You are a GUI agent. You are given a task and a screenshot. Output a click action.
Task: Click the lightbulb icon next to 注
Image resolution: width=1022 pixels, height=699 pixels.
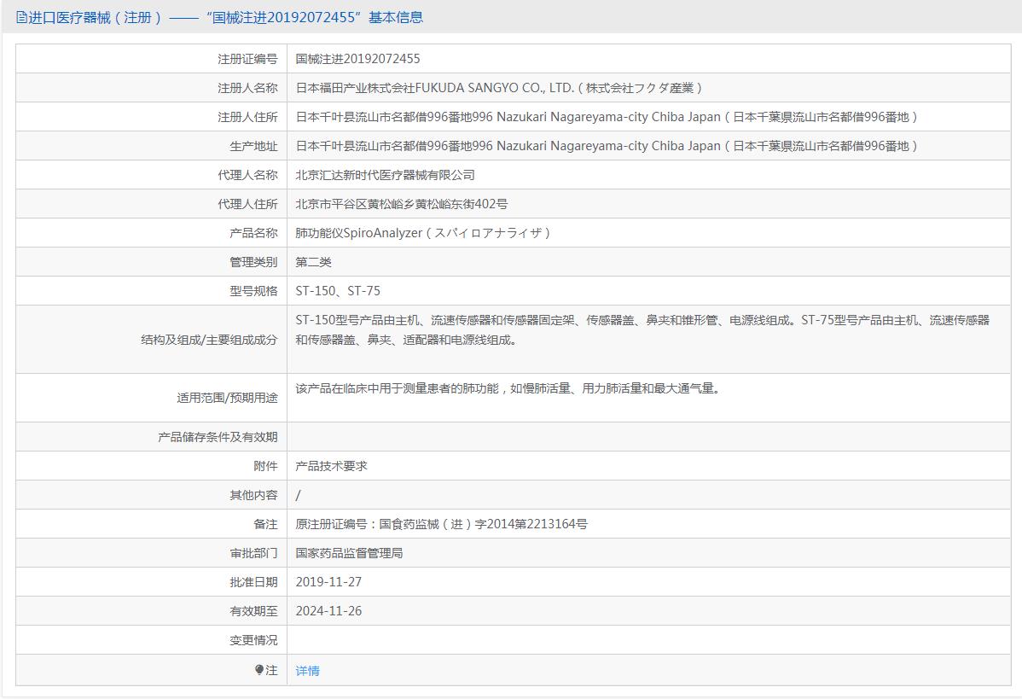258,670
